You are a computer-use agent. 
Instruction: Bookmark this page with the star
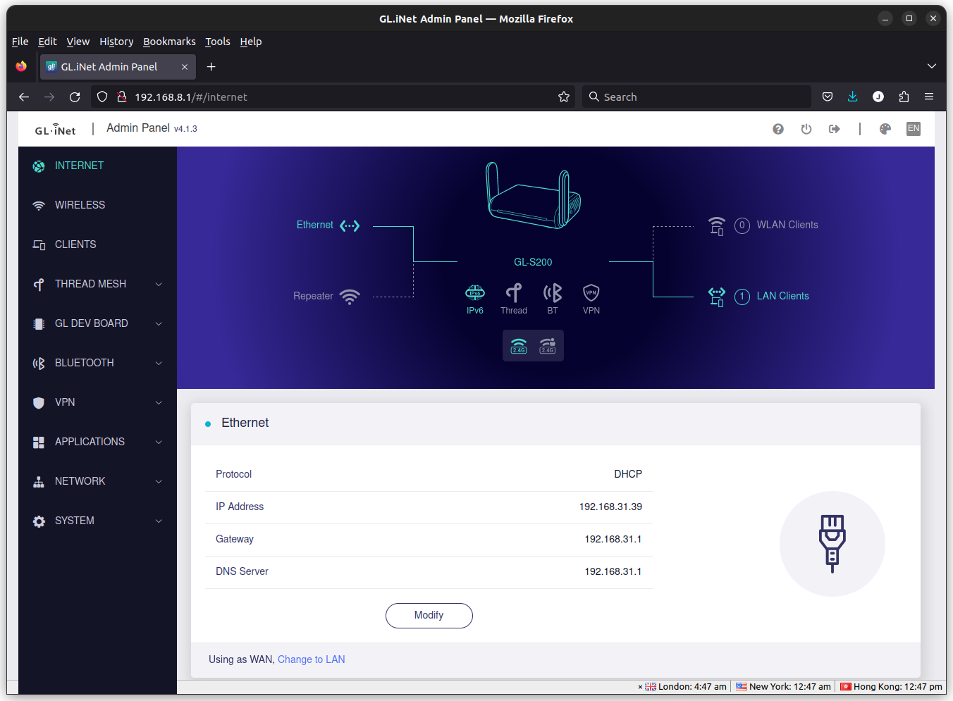564,97
